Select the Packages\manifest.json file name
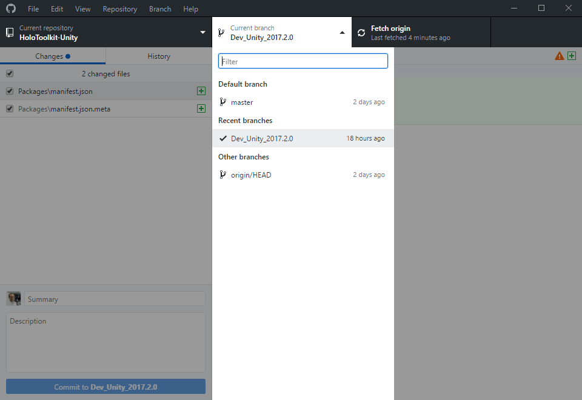This screenshot has height=400, width=582. point(55,92)
